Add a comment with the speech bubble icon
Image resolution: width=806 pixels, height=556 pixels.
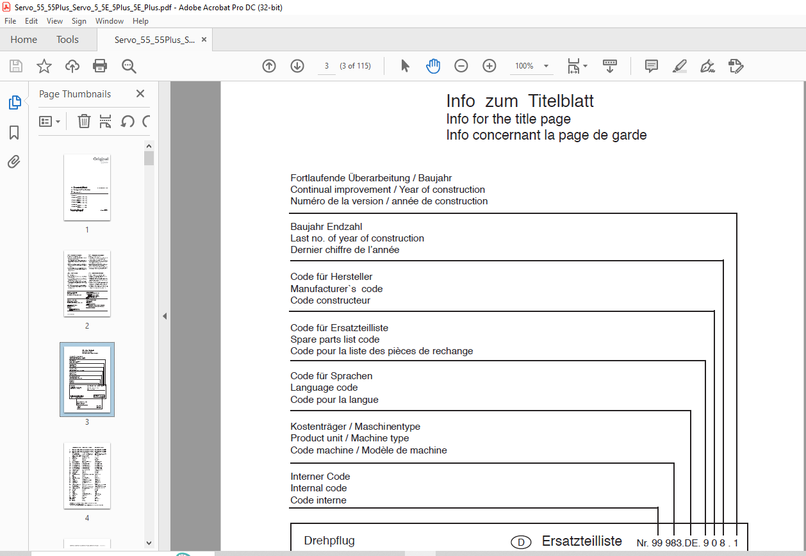[652, 66]
